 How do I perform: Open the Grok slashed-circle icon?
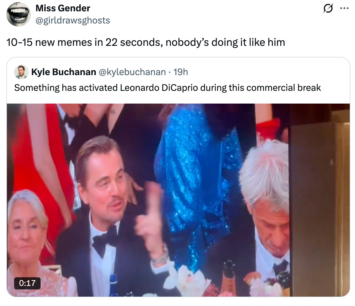click(327, 9)
